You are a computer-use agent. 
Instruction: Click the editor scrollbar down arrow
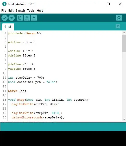pos(124,119)
